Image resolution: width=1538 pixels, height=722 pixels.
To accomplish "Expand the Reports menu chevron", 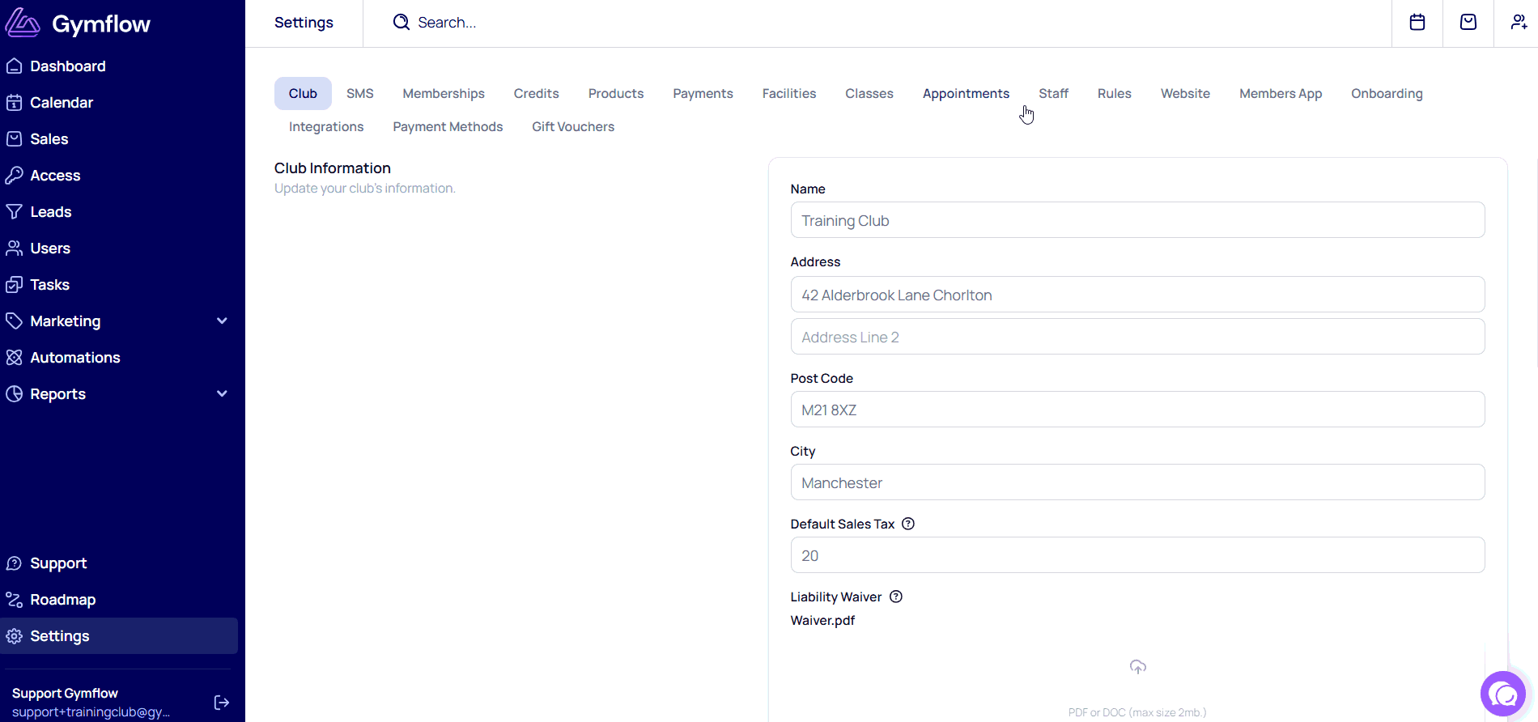I will (222, 394).
